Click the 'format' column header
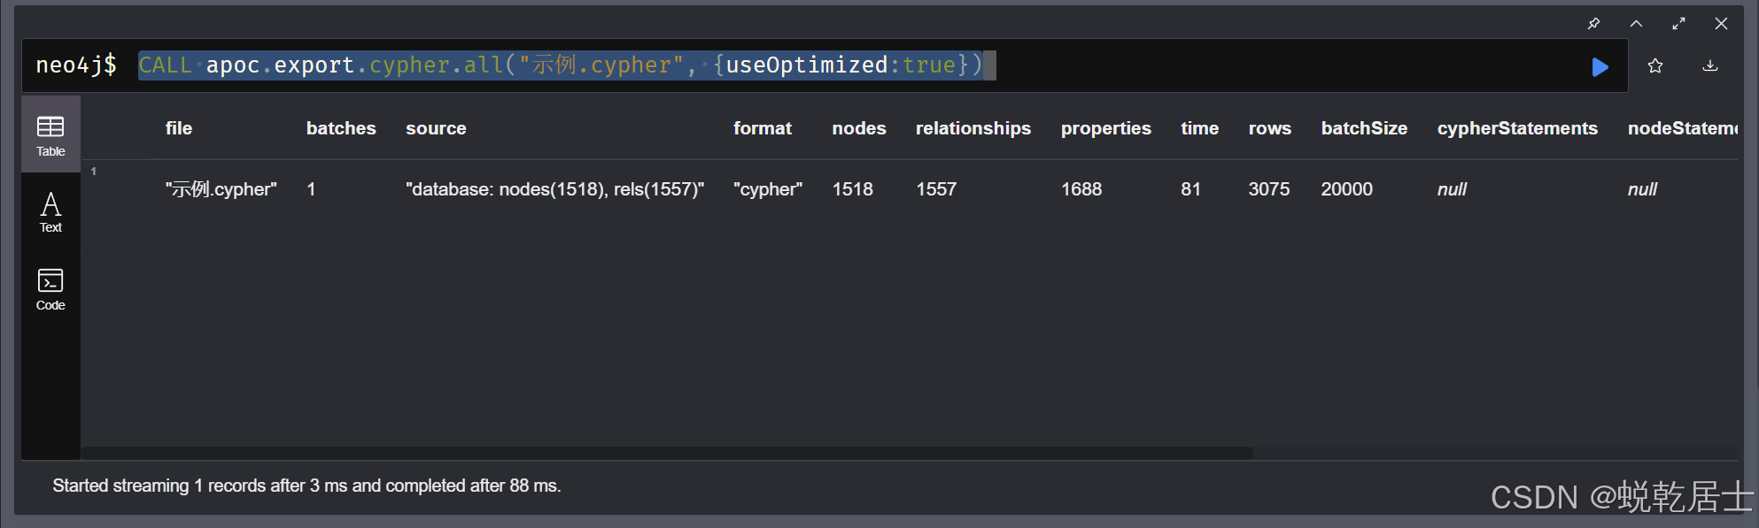Viewport: 1759px width, 528px height. [763, 128]
